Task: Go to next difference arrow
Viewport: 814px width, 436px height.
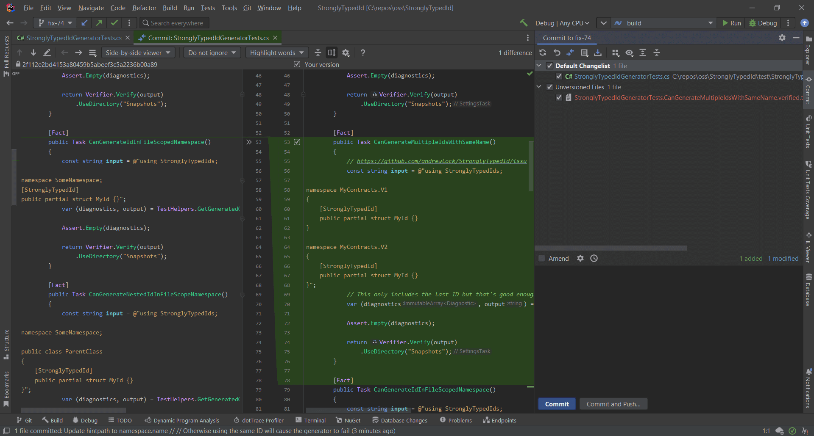Action: point(33,52)
